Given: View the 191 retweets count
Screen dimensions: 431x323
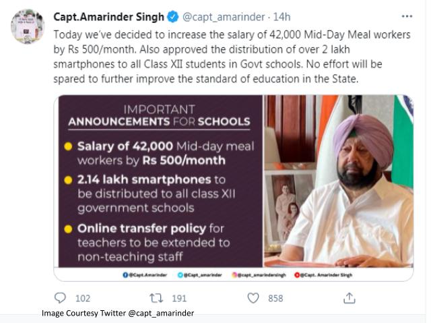Looking at the screenshot, I should click(x=179, y=299).
